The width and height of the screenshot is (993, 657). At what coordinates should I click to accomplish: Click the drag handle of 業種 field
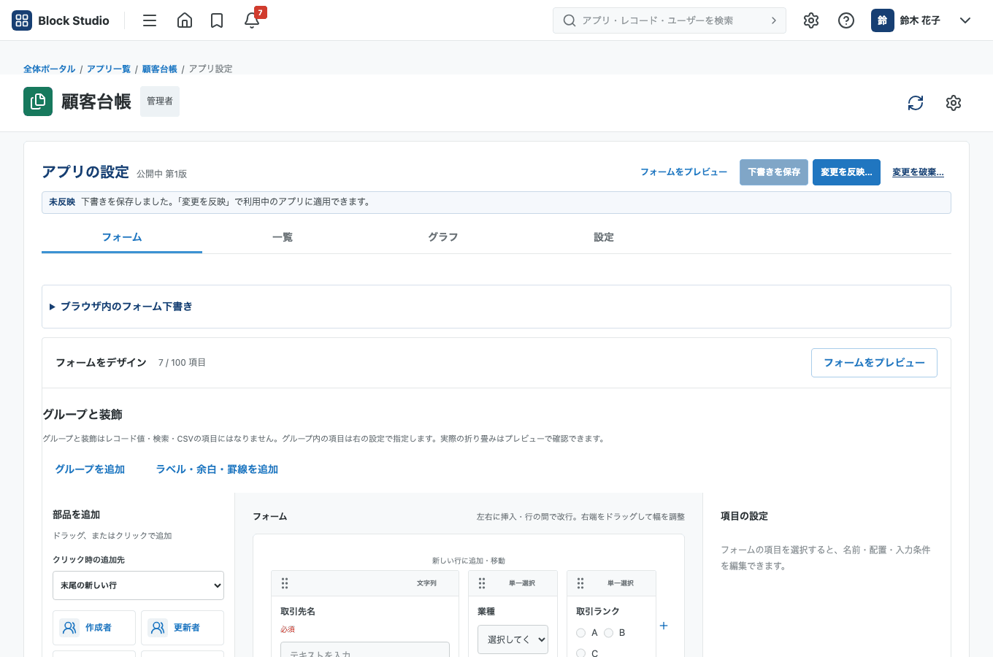click(482, 583)
